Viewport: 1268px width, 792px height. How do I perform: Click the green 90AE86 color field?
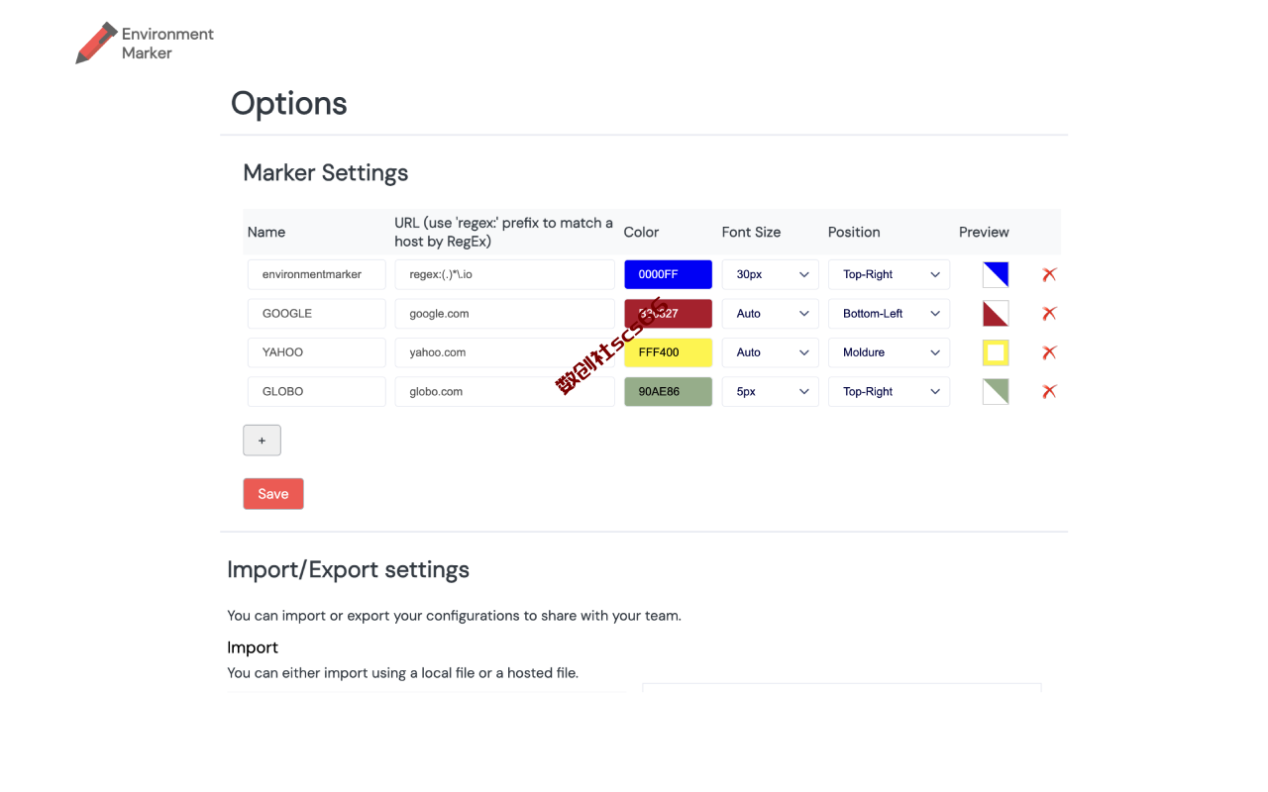(x=668, y=391)
